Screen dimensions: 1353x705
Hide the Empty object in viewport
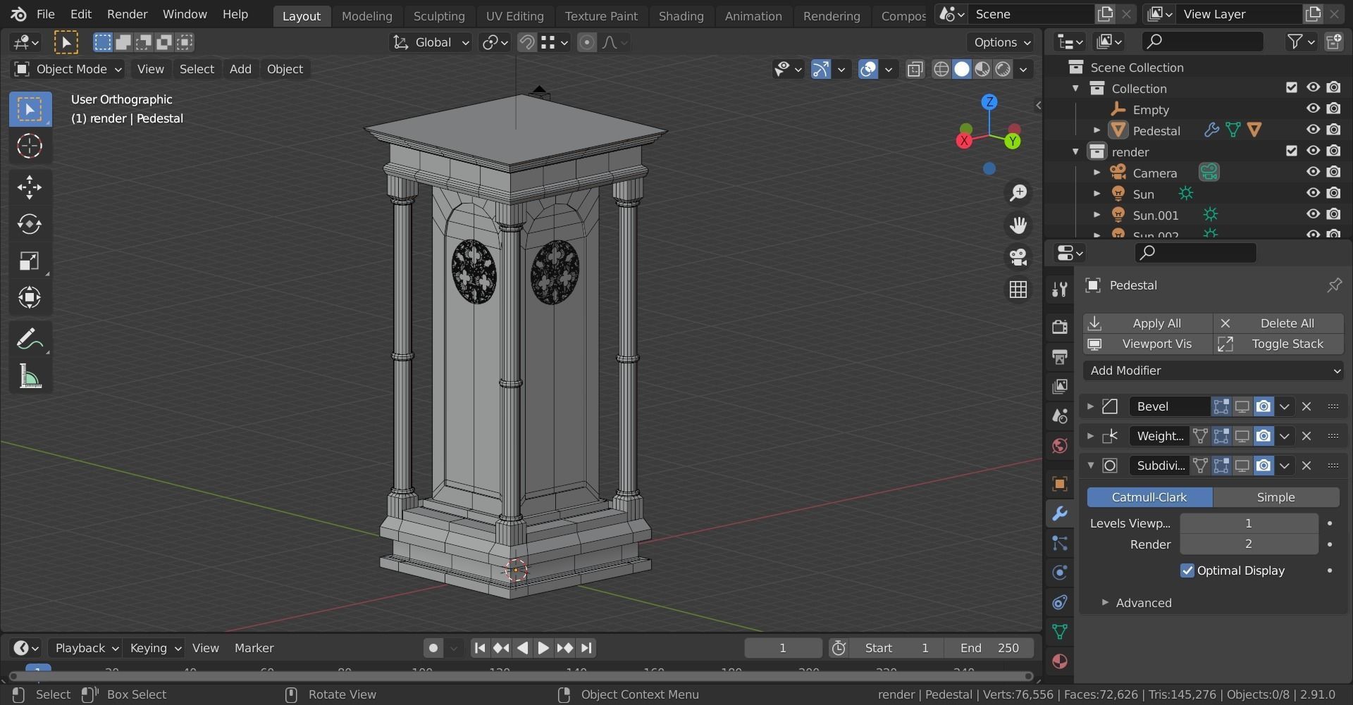click(x=1313, y=108)
